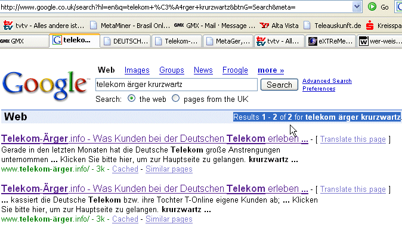Image resolution: width=402 pixels, height=227 pixels.
Task: Click the 'Web' label beside search links
Action: pos(106,70)
